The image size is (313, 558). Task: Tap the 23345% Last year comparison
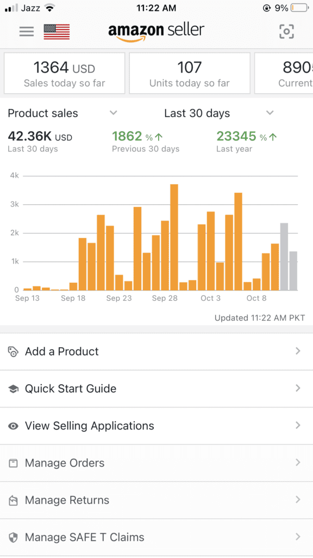247,141
